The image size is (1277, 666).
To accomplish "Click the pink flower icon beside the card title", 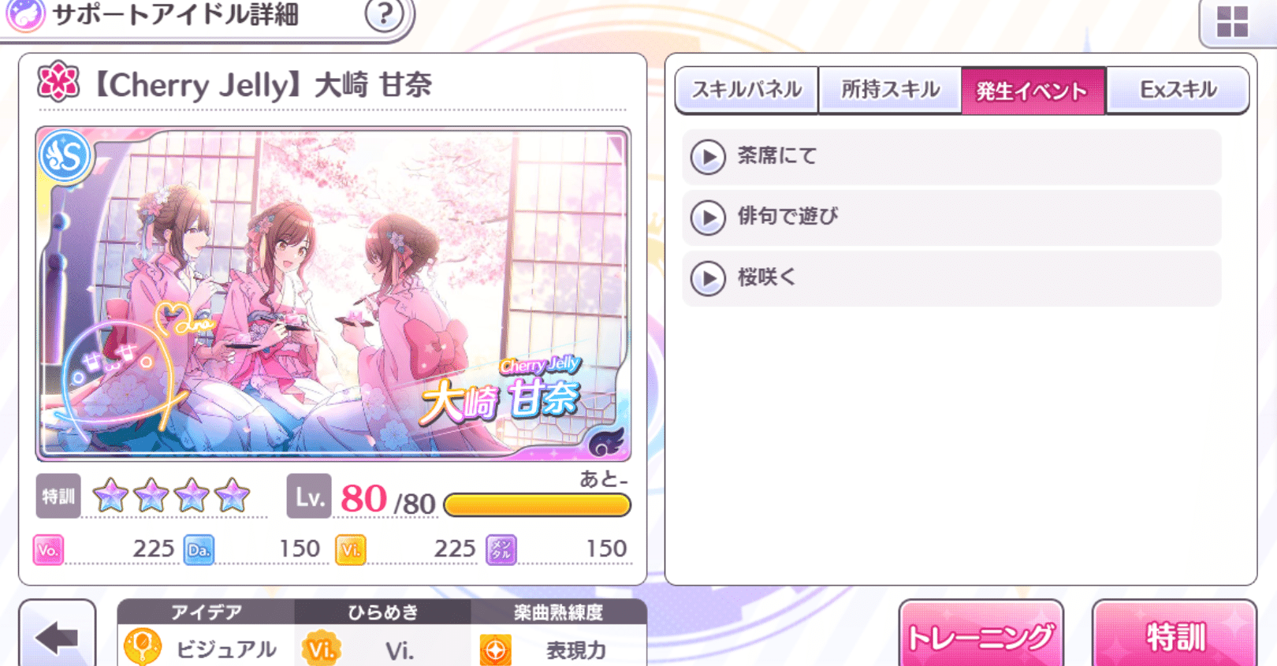I will coord(58,82).
